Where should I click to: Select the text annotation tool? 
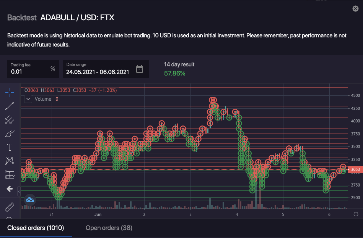10,147
